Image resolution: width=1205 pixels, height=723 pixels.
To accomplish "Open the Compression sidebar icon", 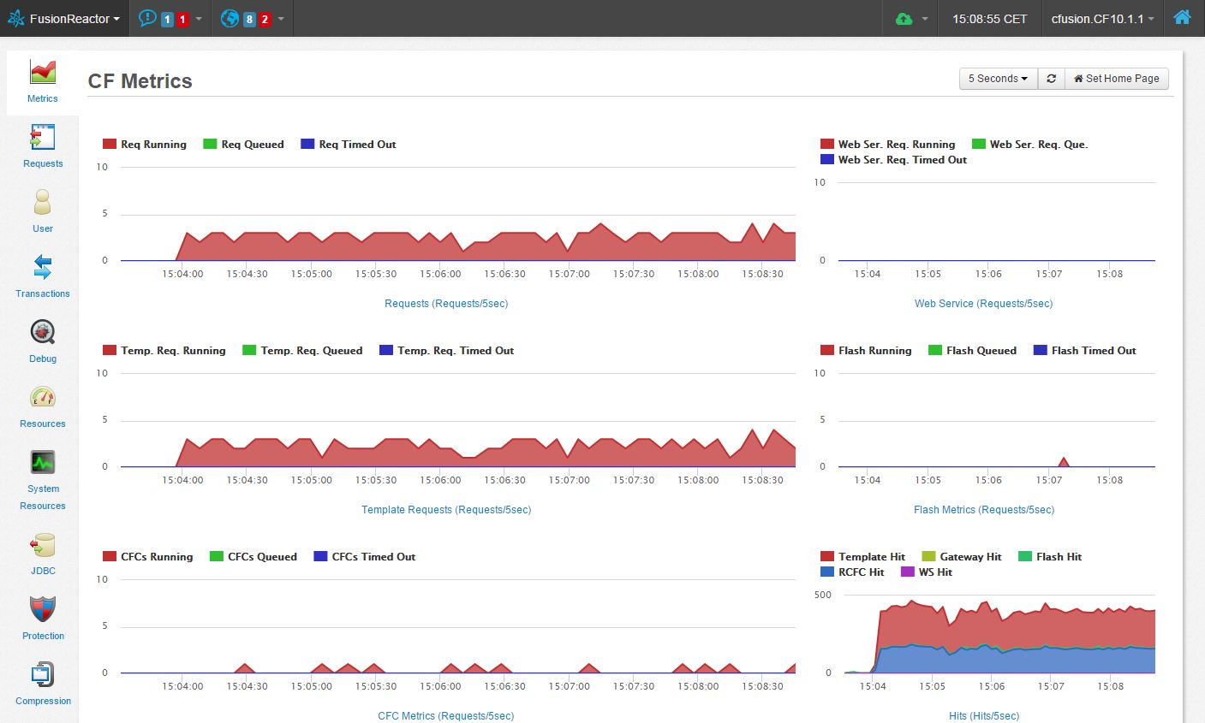I will point(42,676).
